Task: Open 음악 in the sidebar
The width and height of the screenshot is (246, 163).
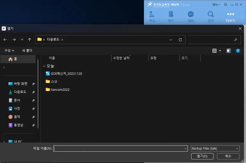Action: [14, 117]
